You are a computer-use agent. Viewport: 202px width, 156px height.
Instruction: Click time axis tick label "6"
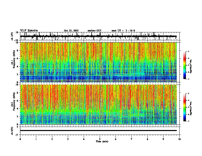(x=116, y=139)
